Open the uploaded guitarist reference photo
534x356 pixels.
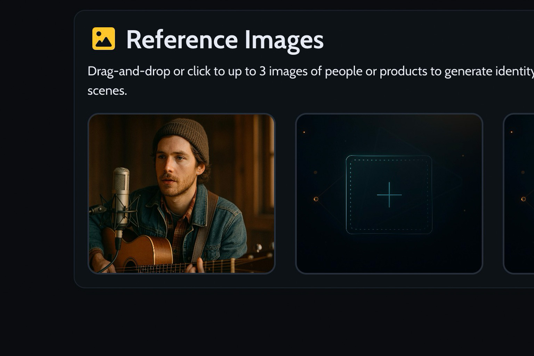[x=181, y=193]
